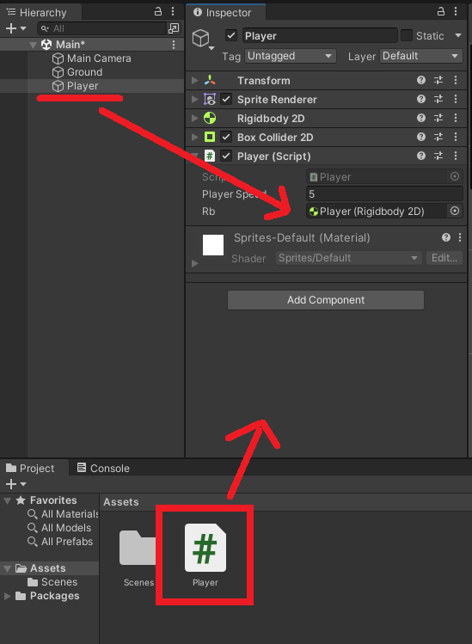Screen dimensions: 472x644
Task: Open the Layer Default dropdown
Action: tap(421, 56)
